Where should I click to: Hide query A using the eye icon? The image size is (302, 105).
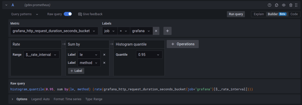(x=284, y=5)
